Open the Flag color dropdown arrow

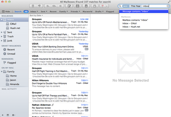pyautogui.click(x=107, y=6)
